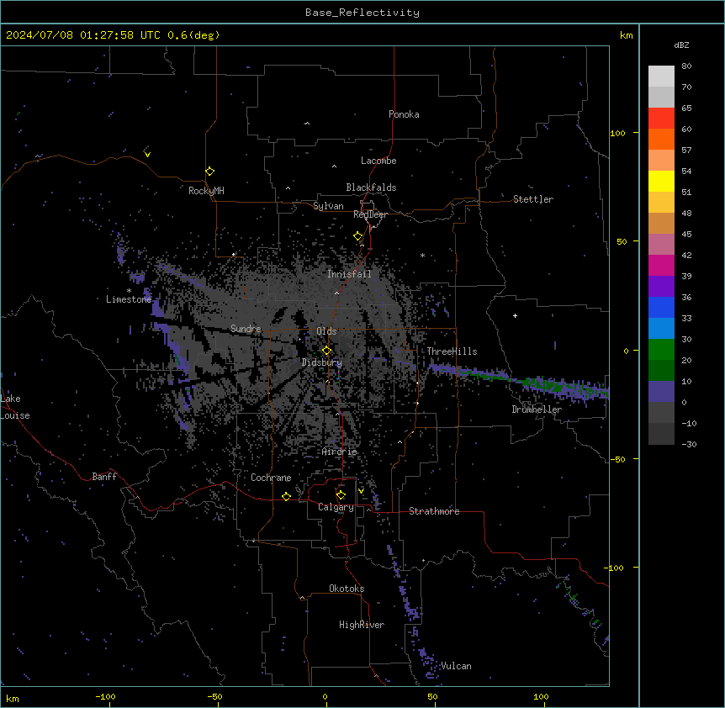Screen dimensions: 725x708
Task: Click the 0.6(deg) elevation angle text
Action: [193, 35]
